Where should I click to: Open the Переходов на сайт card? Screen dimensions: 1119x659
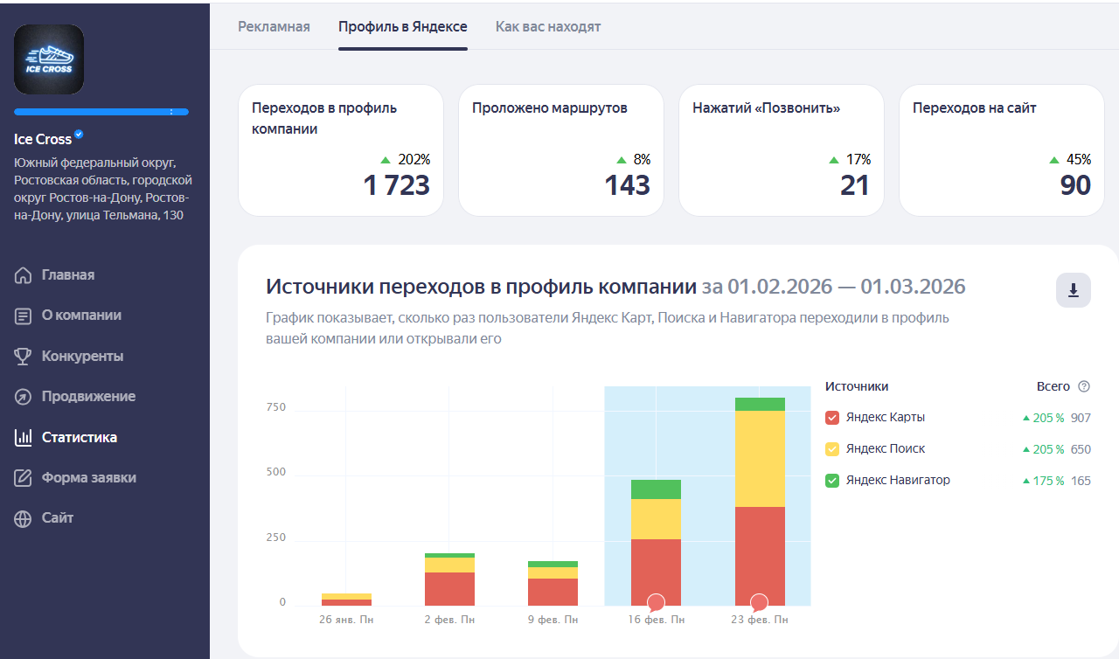[x=1001, y=149]
